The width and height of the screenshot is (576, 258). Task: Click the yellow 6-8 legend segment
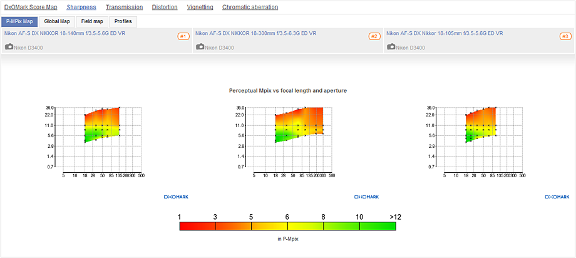pyautogui.click(x=306, y=226)
